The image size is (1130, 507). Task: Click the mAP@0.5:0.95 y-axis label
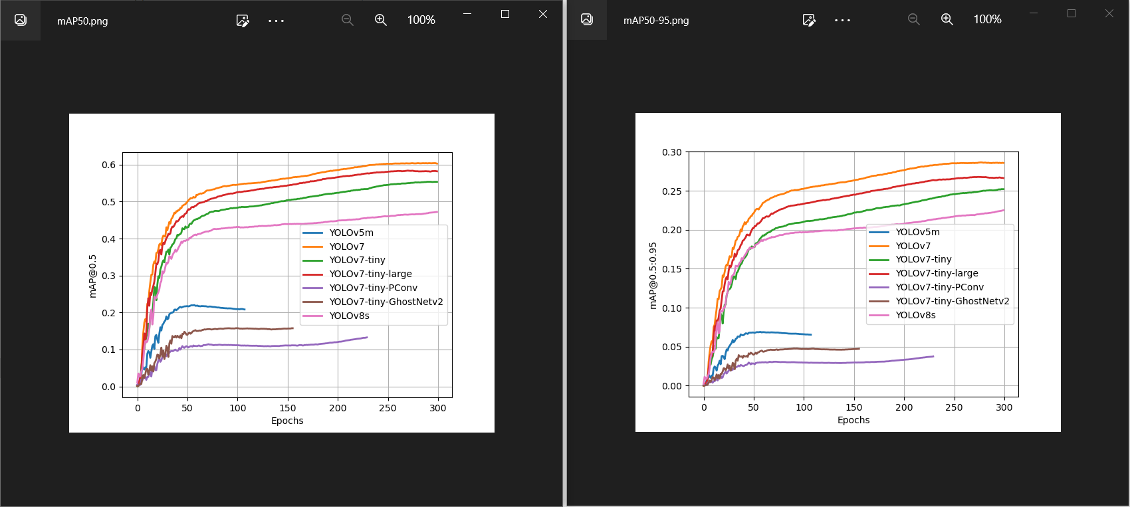[x=653, y=275]
